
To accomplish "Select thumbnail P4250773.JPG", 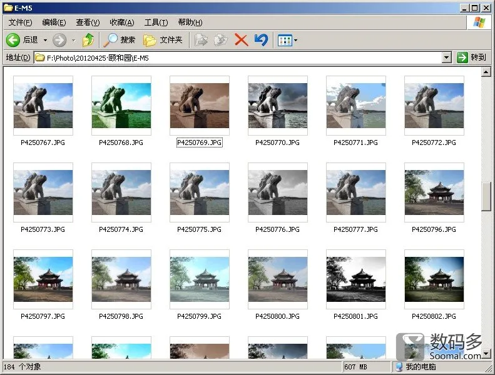I will (43, 192).
